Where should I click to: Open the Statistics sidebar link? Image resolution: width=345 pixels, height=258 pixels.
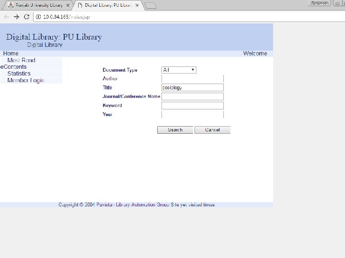pyautogui.click(x=19, y=74)
